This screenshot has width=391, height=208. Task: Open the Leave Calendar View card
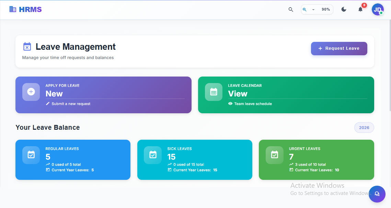click(286, 95)
